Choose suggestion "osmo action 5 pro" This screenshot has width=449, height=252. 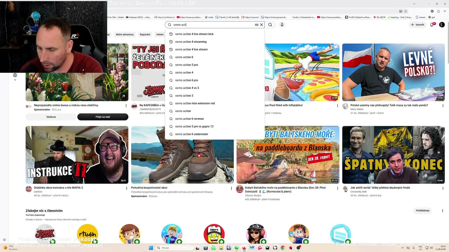(x=215, y=65)
